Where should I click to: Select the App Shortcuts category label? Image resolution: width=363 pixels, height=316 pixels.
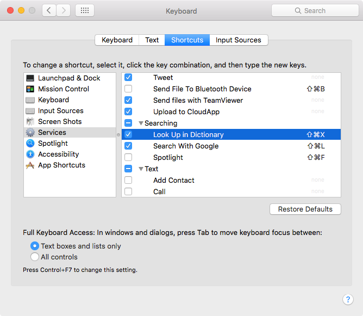click(61, 165)
